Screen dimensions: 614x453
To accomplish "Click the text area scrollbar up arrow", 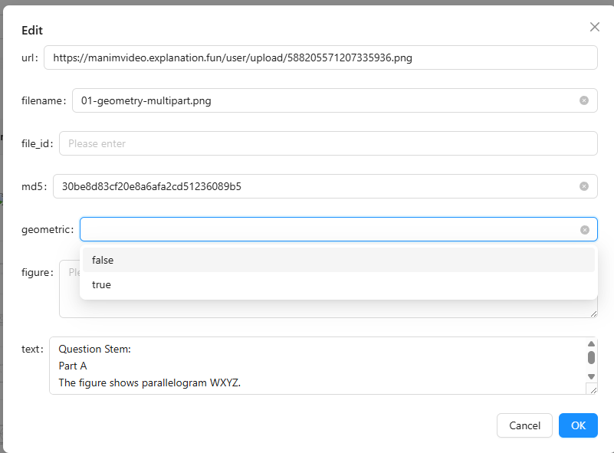I will click(591, 344).
